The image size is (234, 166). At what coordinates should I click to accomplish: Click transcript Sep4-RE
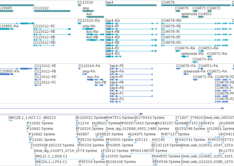pyautogui.click(x=131, y=45)
